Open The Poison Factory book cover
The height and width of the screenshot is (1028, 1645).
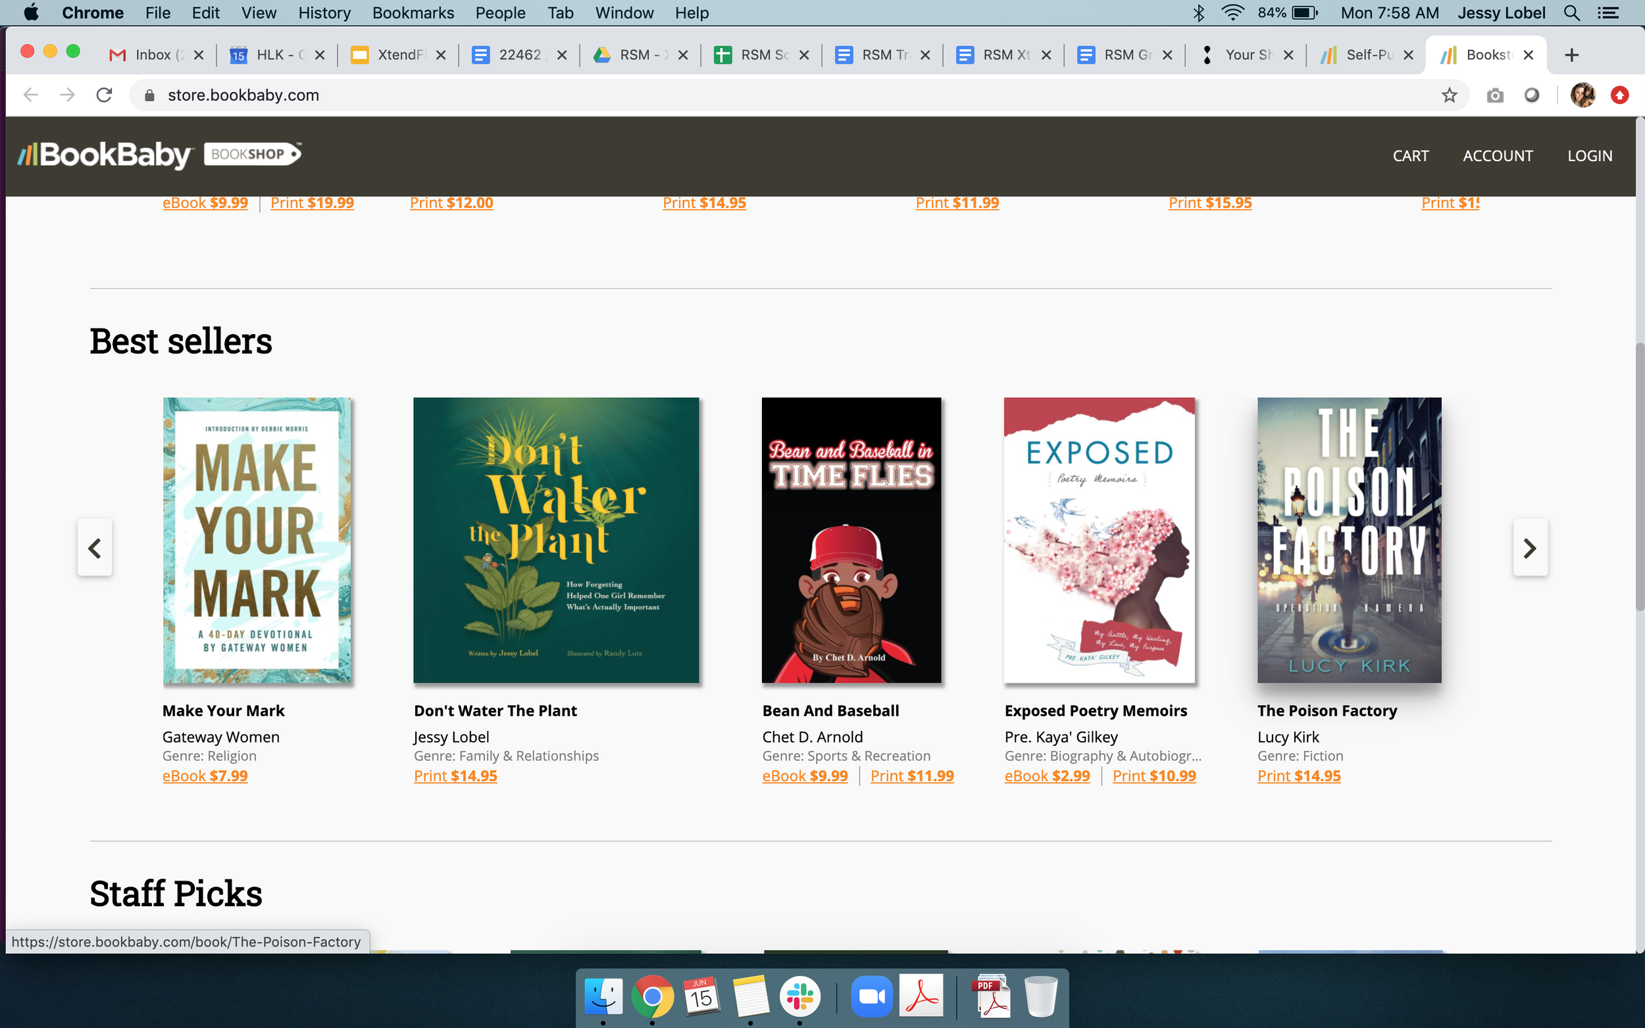pyautogui.click(x=1348, y=540)
